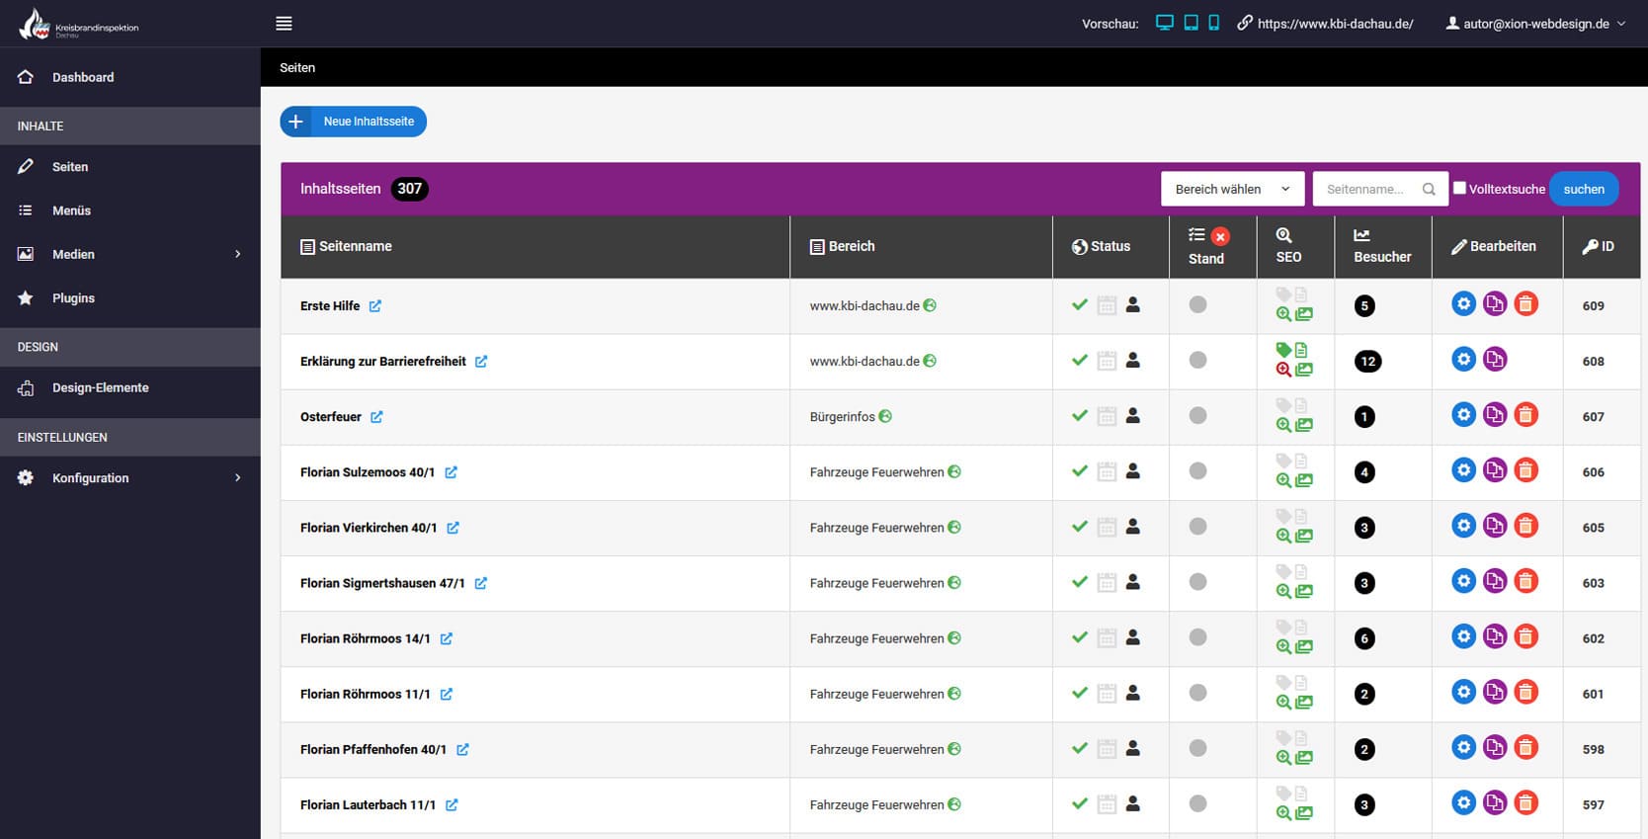This screenshot has height=839, width=1648.
Task: Select mobile phone preview icon
Action: [x=1213, y=23]
